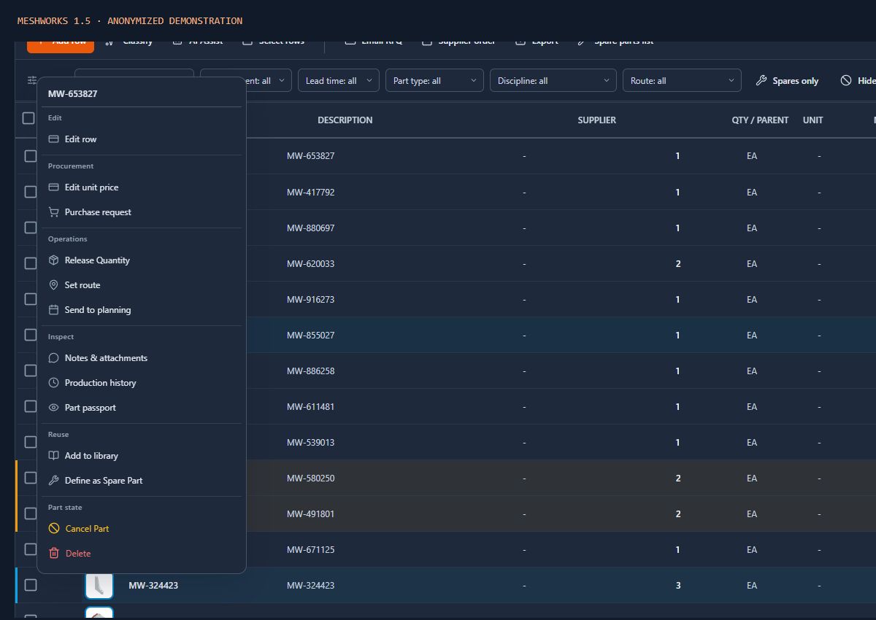Check the checkbox for row MW-539013
The height and width of the screenshot is (620, 876).
31,442
